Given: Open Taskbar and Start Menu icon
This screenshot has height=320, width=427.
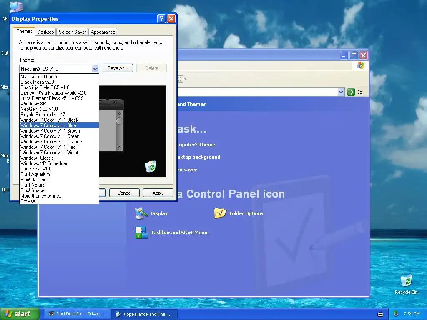Looking at the screenshot, I should [141, 232].
